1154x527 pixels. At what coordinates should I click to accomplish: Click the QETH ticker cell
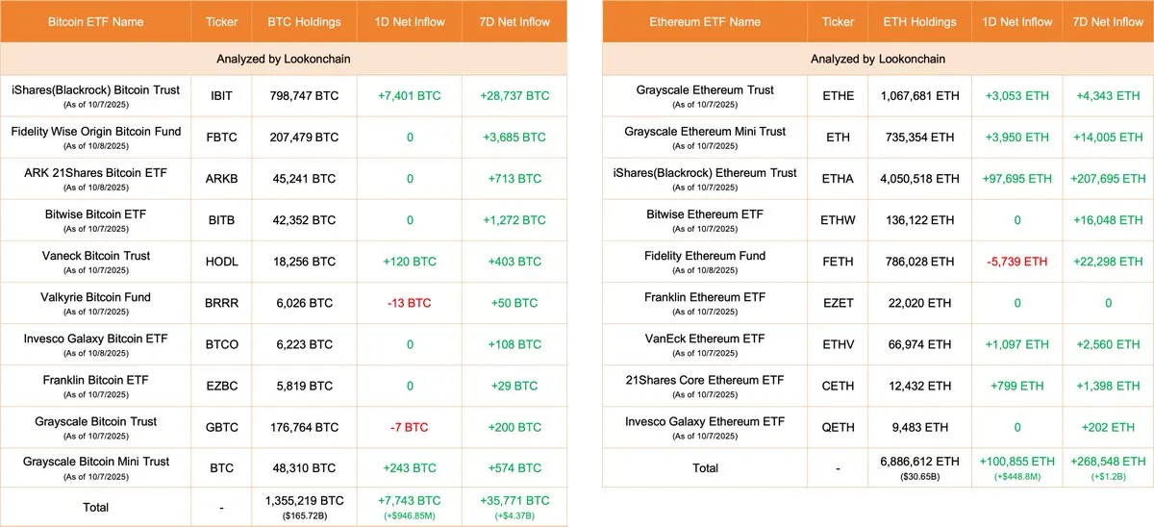click(838, 427)
